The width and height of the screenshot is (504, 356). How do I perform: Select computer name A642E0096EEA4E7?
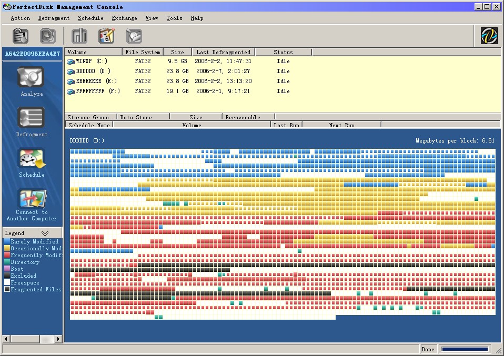33,54
